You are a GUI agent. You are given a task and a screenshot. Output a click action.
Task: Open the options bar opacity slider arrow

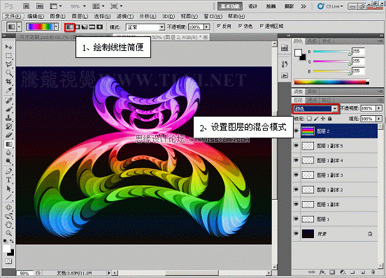[x=207, y=27]
